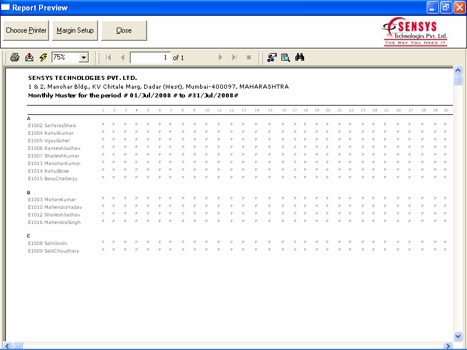Click the Close button beside Margin Setup
Screen dimensions: 467x350
(124, 30)
